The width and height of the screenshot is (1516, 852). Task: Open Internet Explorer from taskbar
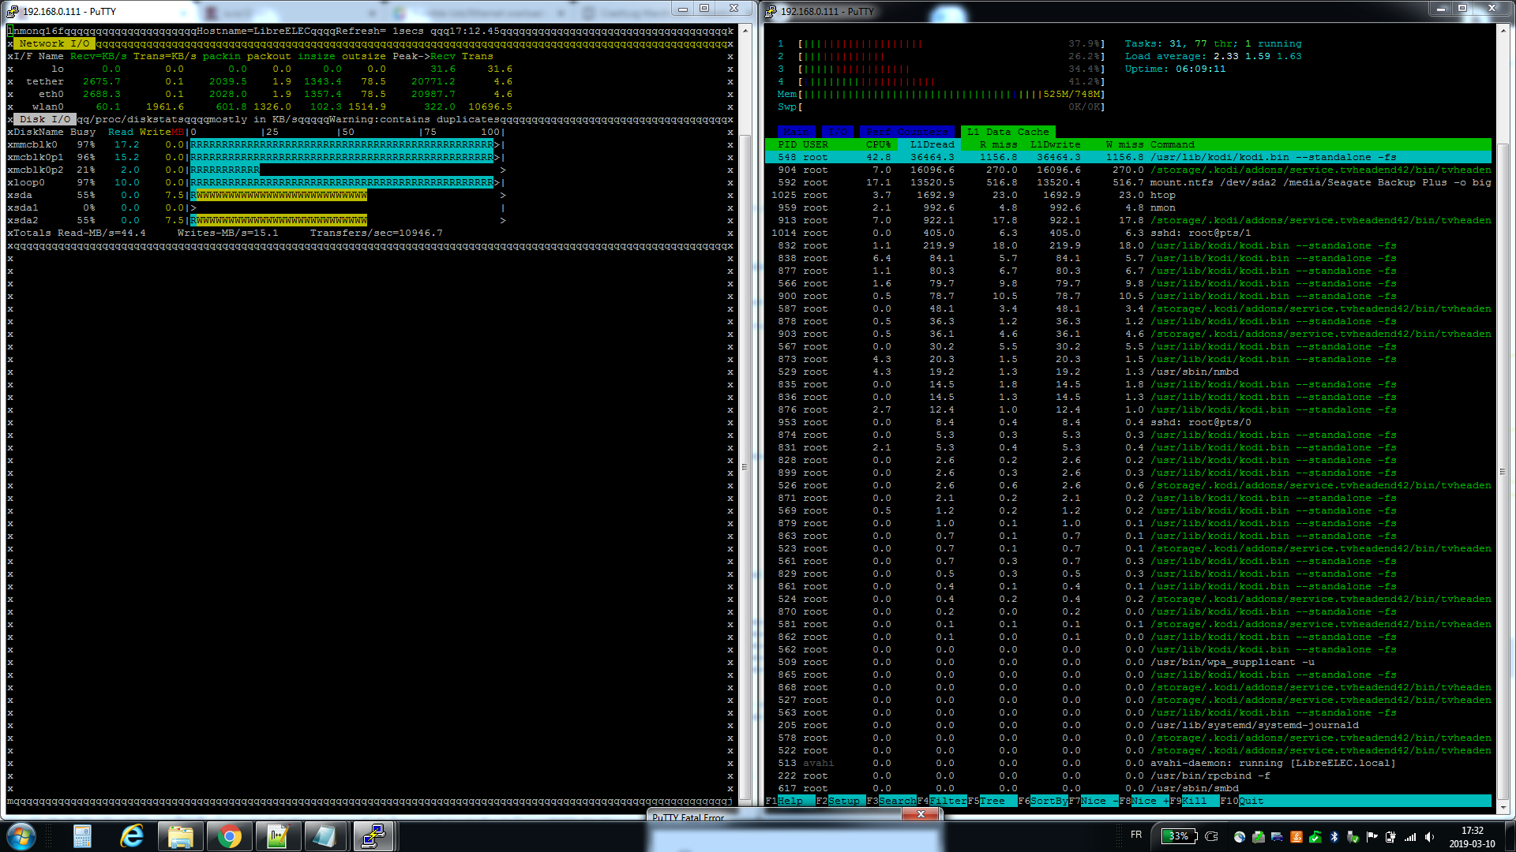(132, 836)
